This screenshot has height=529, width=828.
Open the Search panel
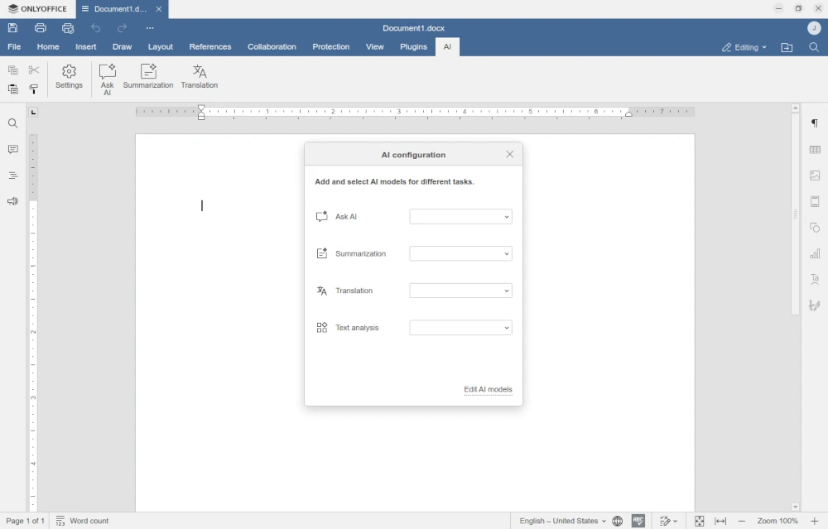[x=12, y=123]
